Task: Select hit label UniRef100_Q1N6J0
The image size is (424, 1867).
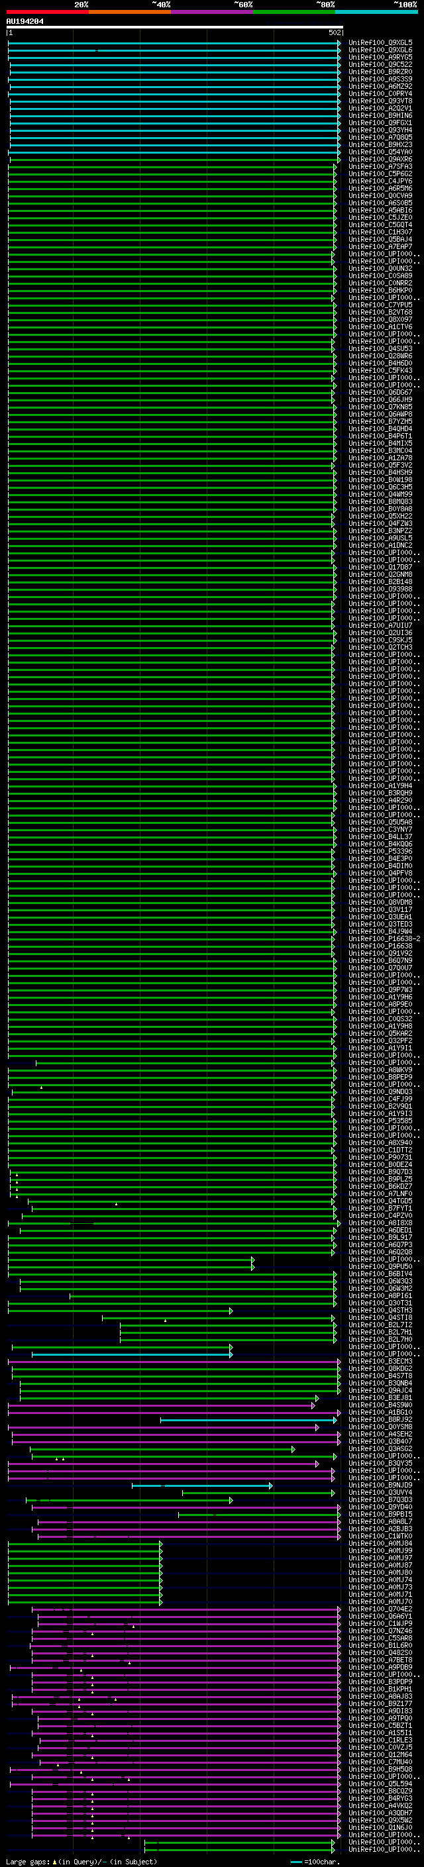Action: (x=380, y=1827)
